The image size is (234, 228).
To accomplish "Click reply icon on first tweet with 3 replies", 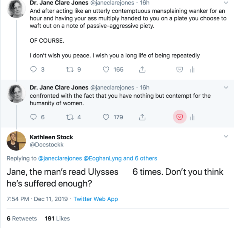I will pos(33,69).
